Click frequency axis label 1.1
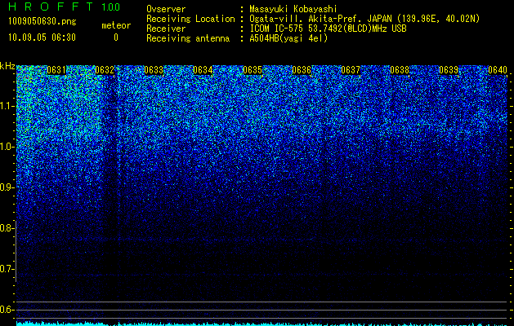The width and height of the screenshot is (514, 326). coord(7,106)
